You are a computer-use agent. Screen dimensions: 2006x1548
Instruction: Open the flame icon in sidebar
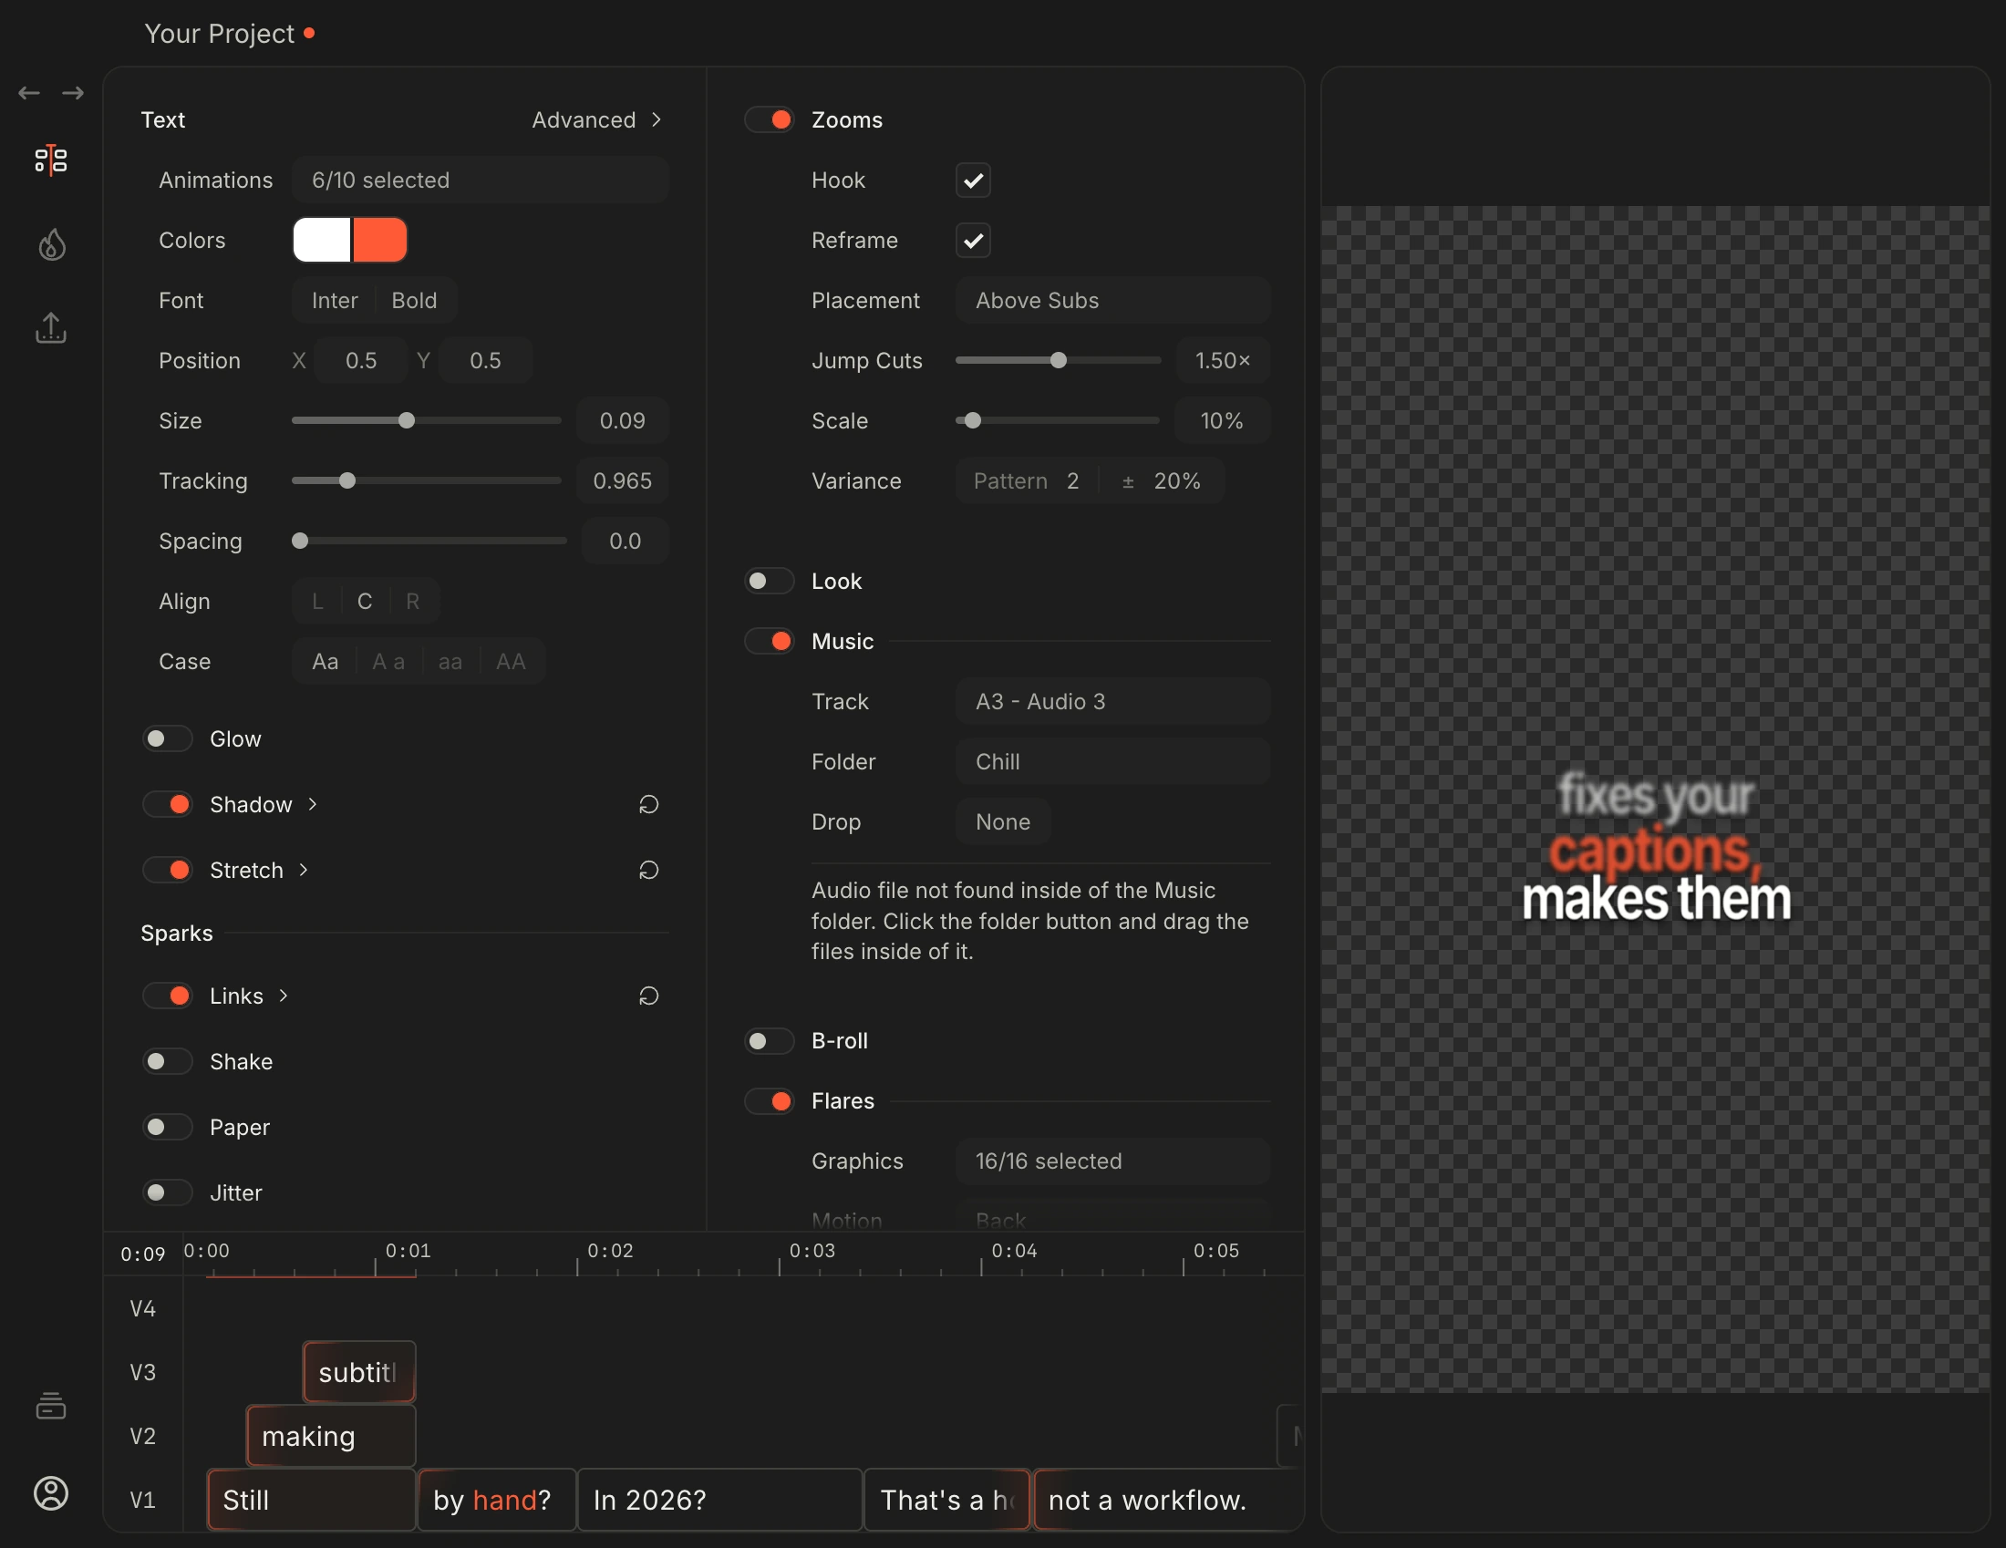tap(51, 244)
